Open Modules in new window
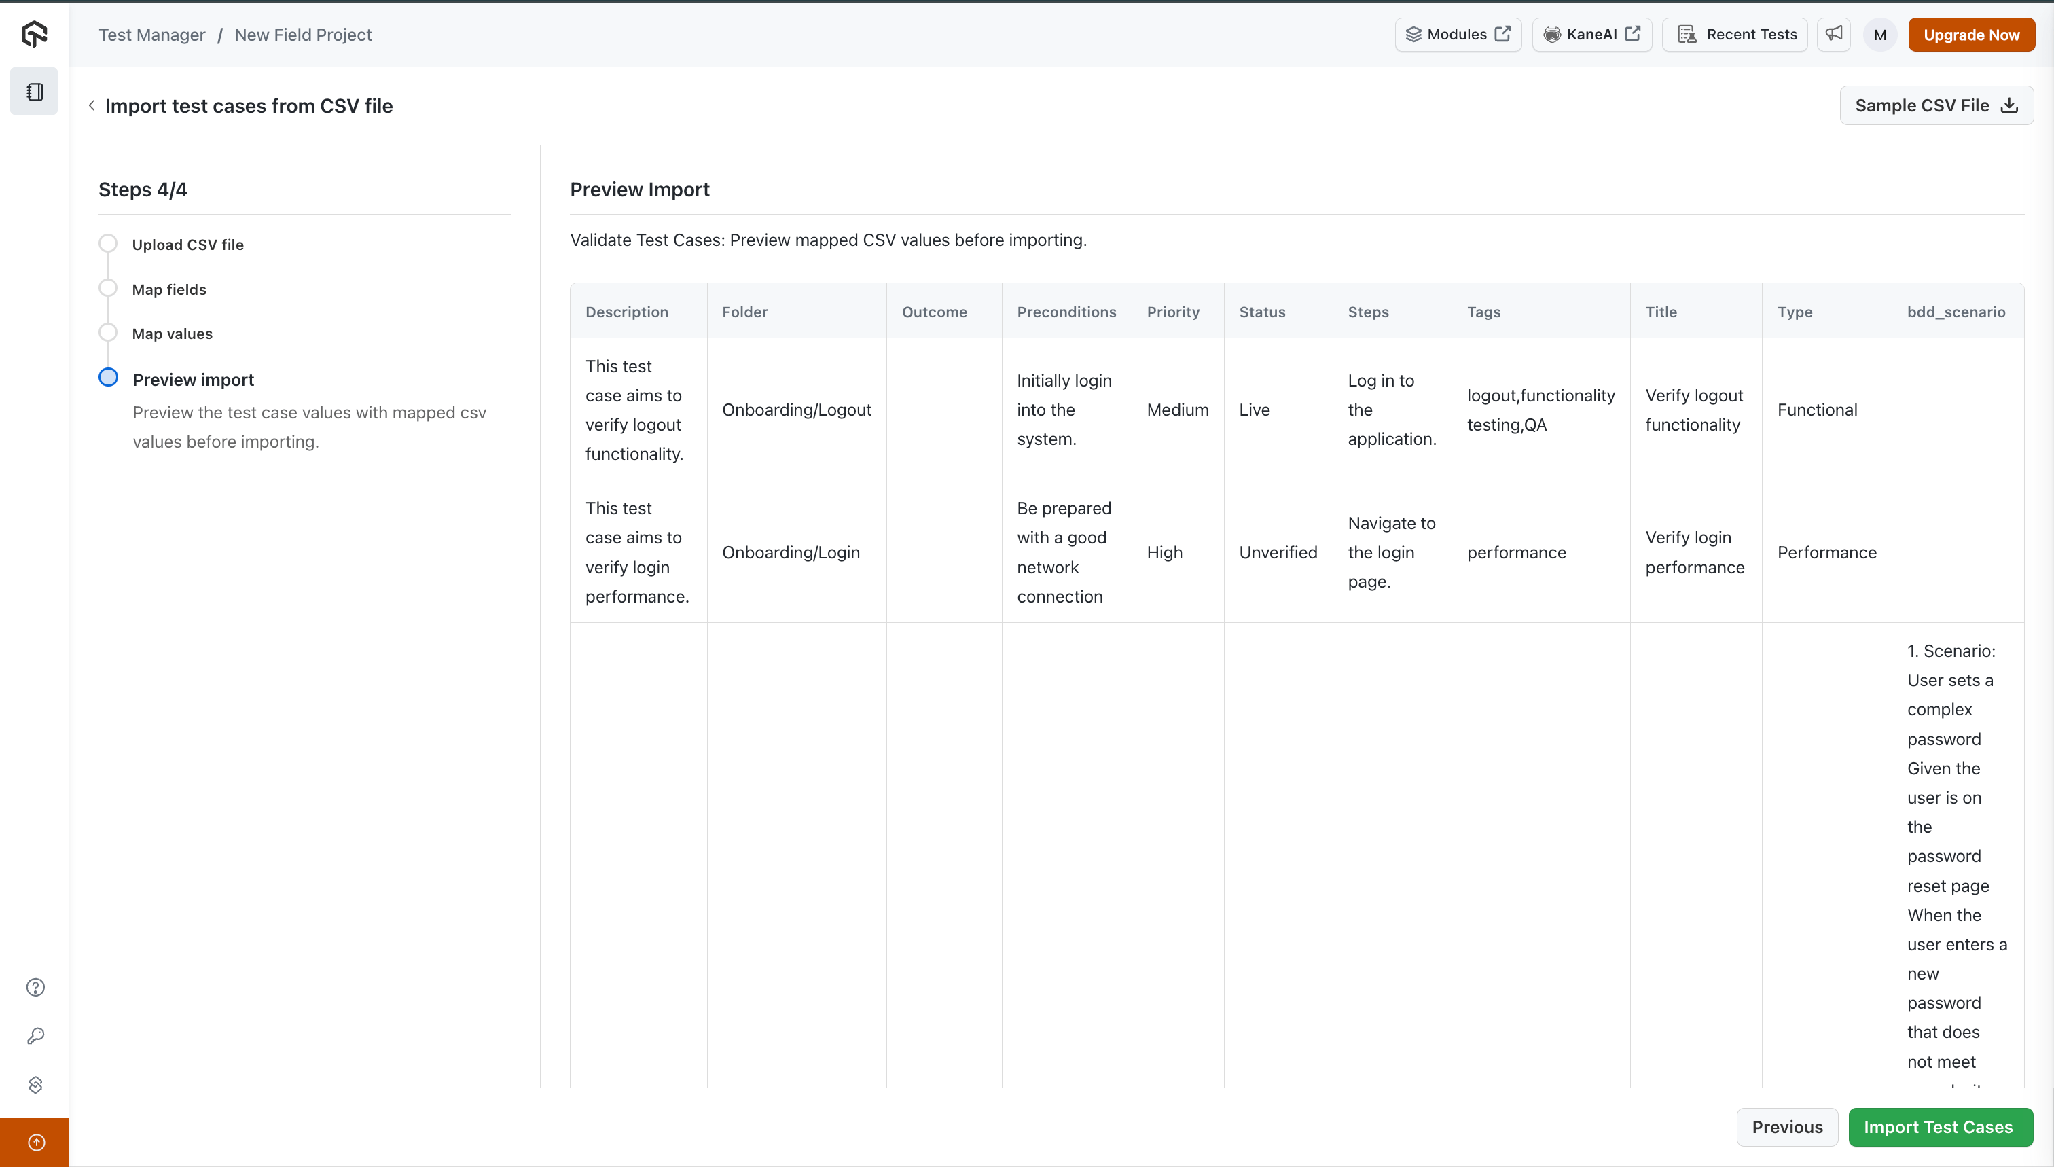This screenshot has height=1167, width=2054. pos(1458,35)
